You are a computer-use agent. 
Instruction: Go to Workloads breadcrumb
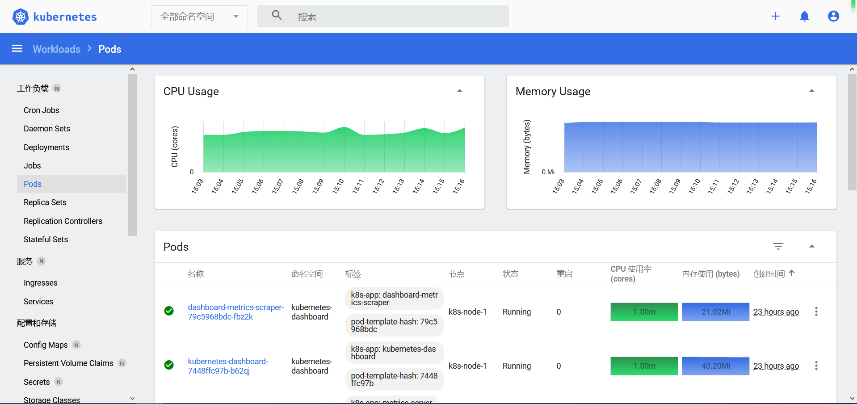[57, 49]
